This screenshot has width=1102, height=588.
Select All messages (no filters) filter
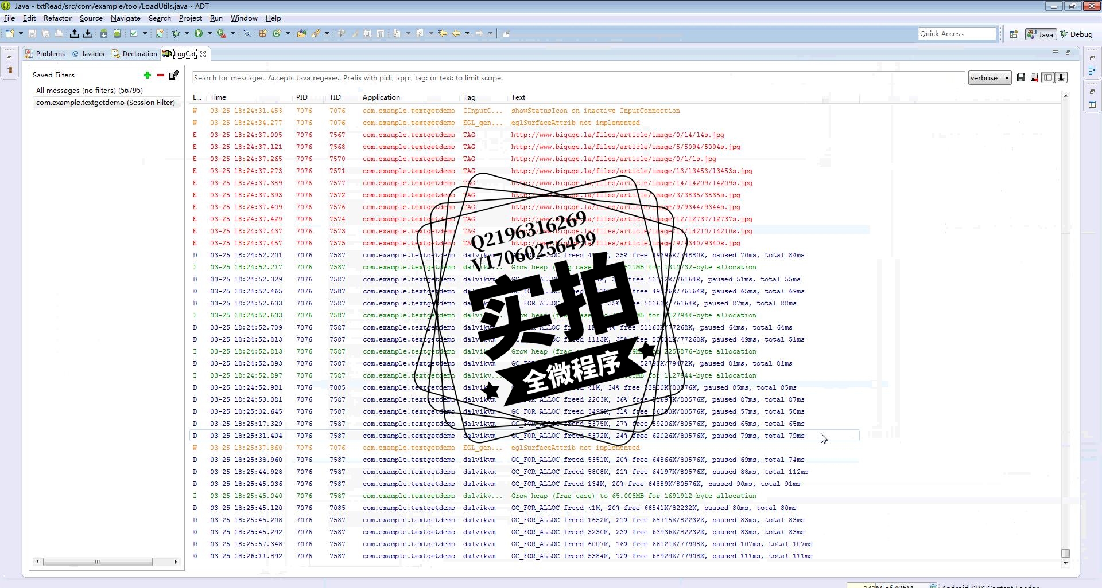pos(90,91)
